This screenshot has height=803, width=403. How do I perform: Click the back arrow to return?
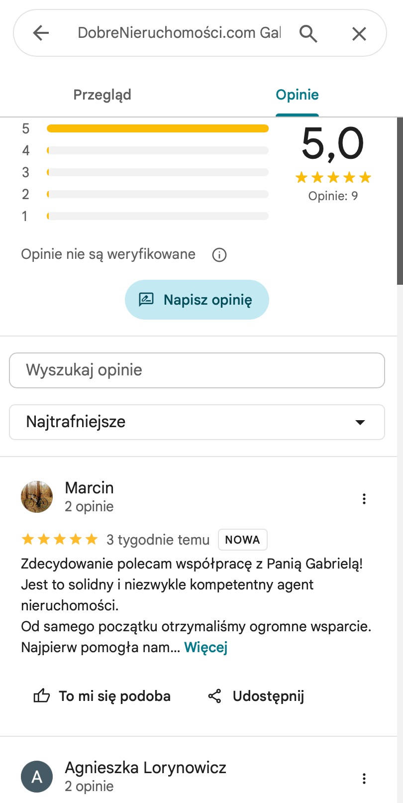(41, 33)
